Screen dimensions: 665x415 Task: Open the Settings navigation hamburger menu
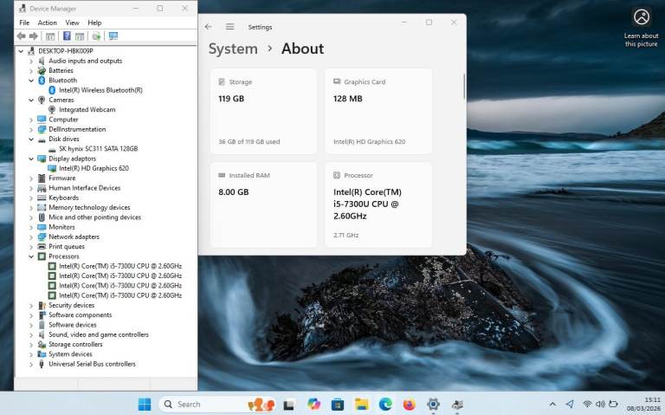point(229,27)
